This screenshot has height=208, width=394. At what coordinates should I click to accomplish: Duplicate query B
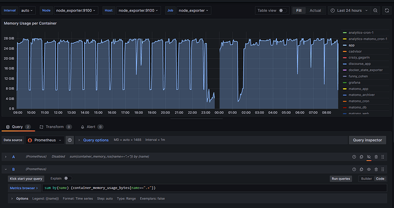[361, 169]
